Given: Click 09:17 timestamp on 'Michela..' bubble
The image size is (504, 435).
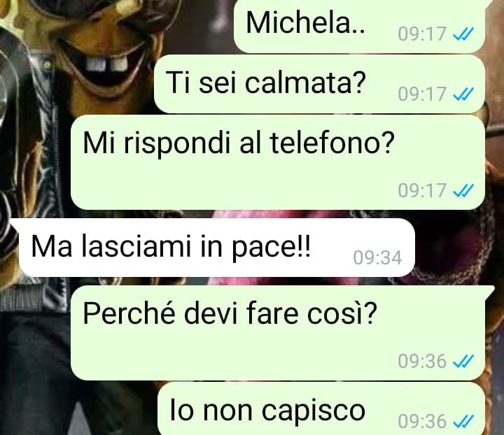Looking at the screenshot, I should pos(422,34).
